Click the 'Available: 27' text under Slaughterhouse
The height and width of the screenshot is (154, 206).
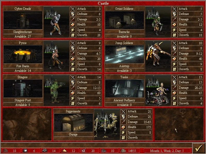coord(23,37)
